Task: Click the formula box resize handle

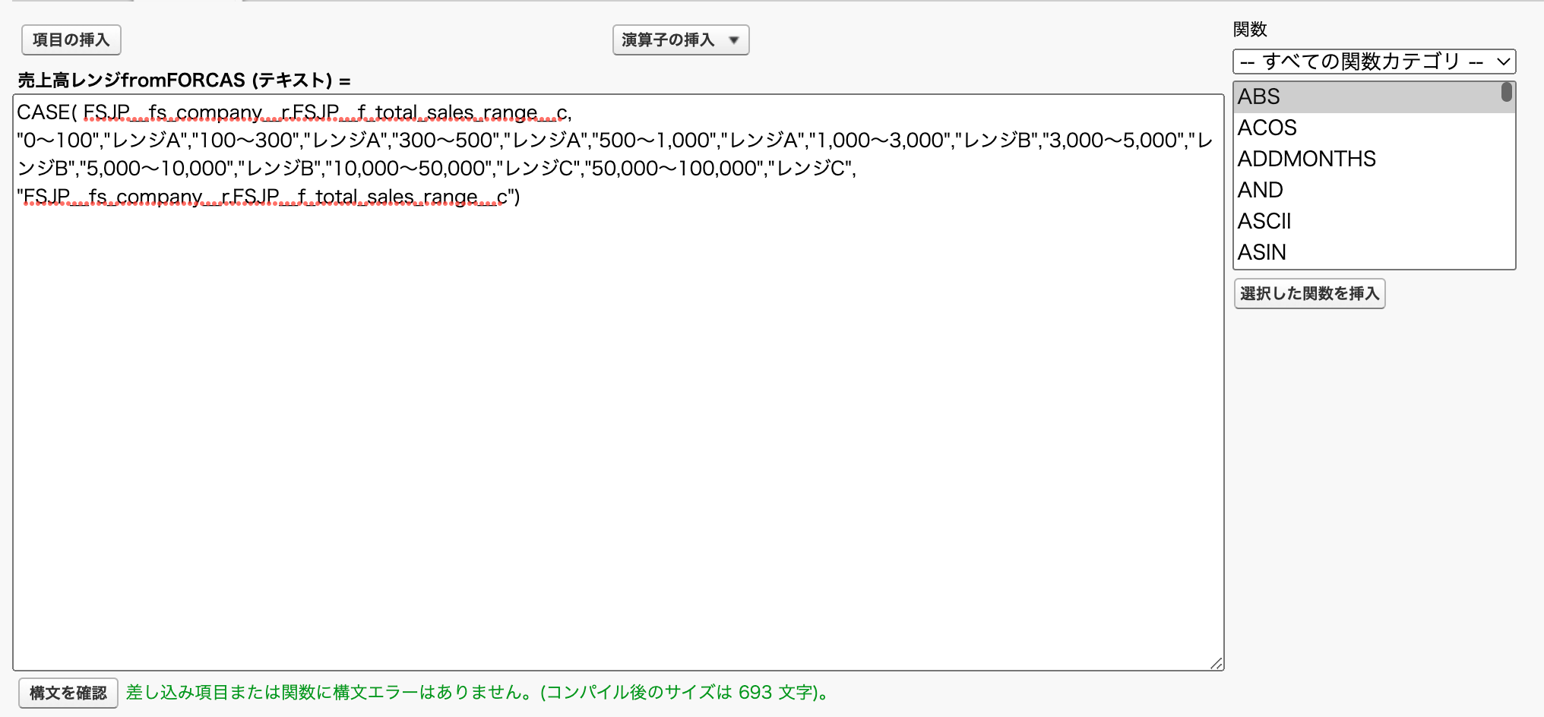Action: (x=1216, y=663)
